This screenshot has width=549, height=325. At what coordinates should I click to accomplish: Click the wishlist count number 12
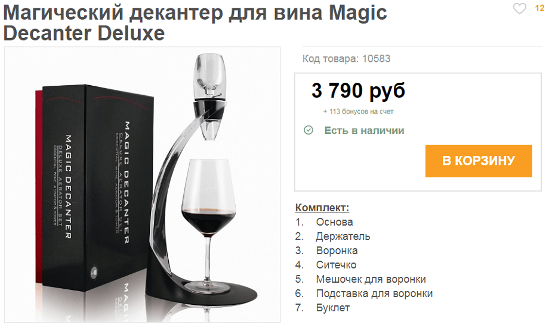pos(539,8)
